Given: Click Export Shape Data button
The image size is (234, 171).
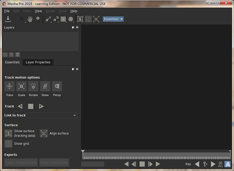Looking at the screenshot, I should point(54,162).
